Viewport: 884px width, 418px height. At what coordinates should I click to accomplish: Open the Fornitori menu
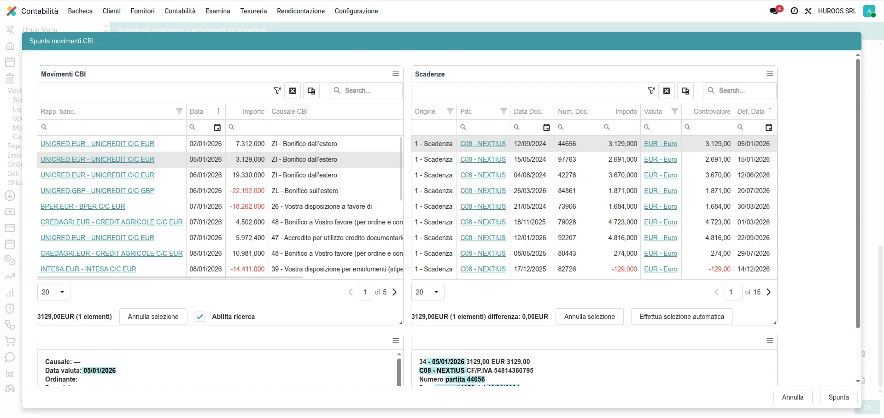(x=142, y=11)
